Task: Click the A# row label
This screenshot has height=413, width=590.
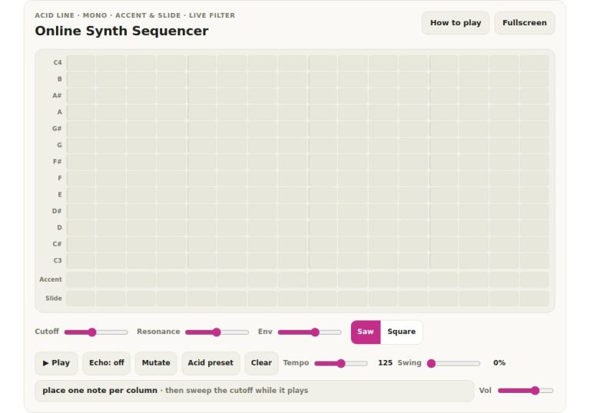Action: [57, 96]
